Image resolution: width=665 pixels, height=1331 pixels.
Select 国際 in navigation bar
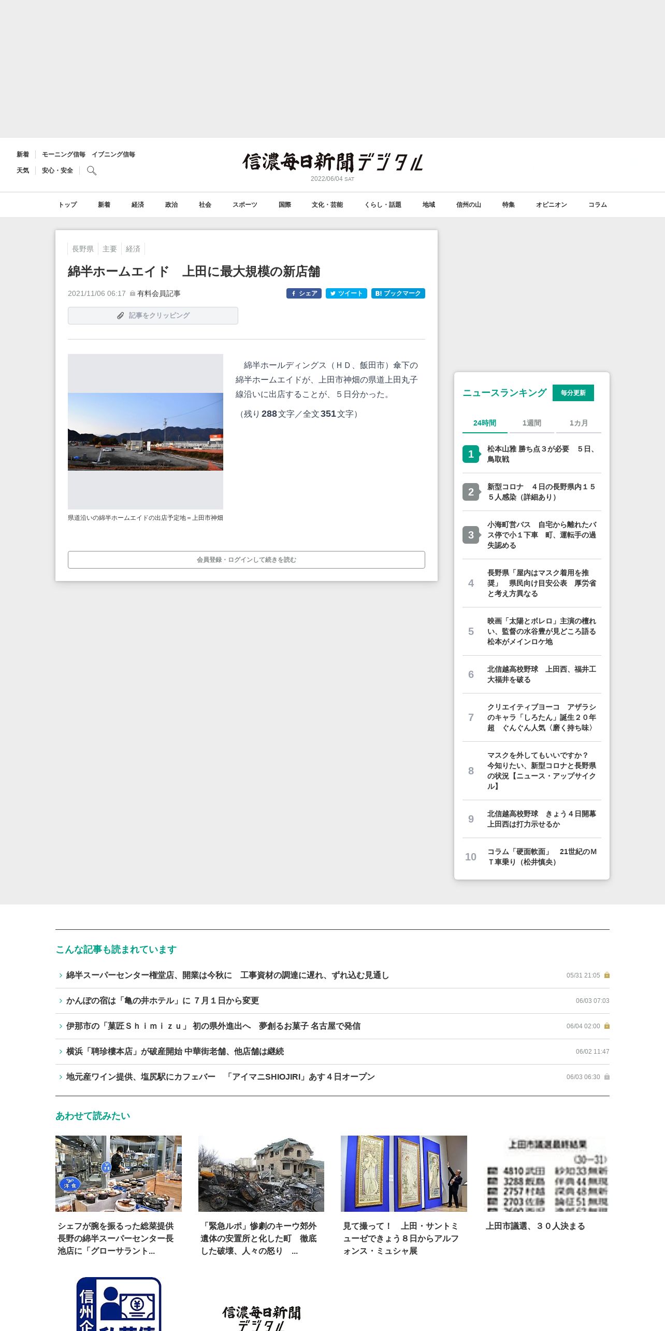285,205
